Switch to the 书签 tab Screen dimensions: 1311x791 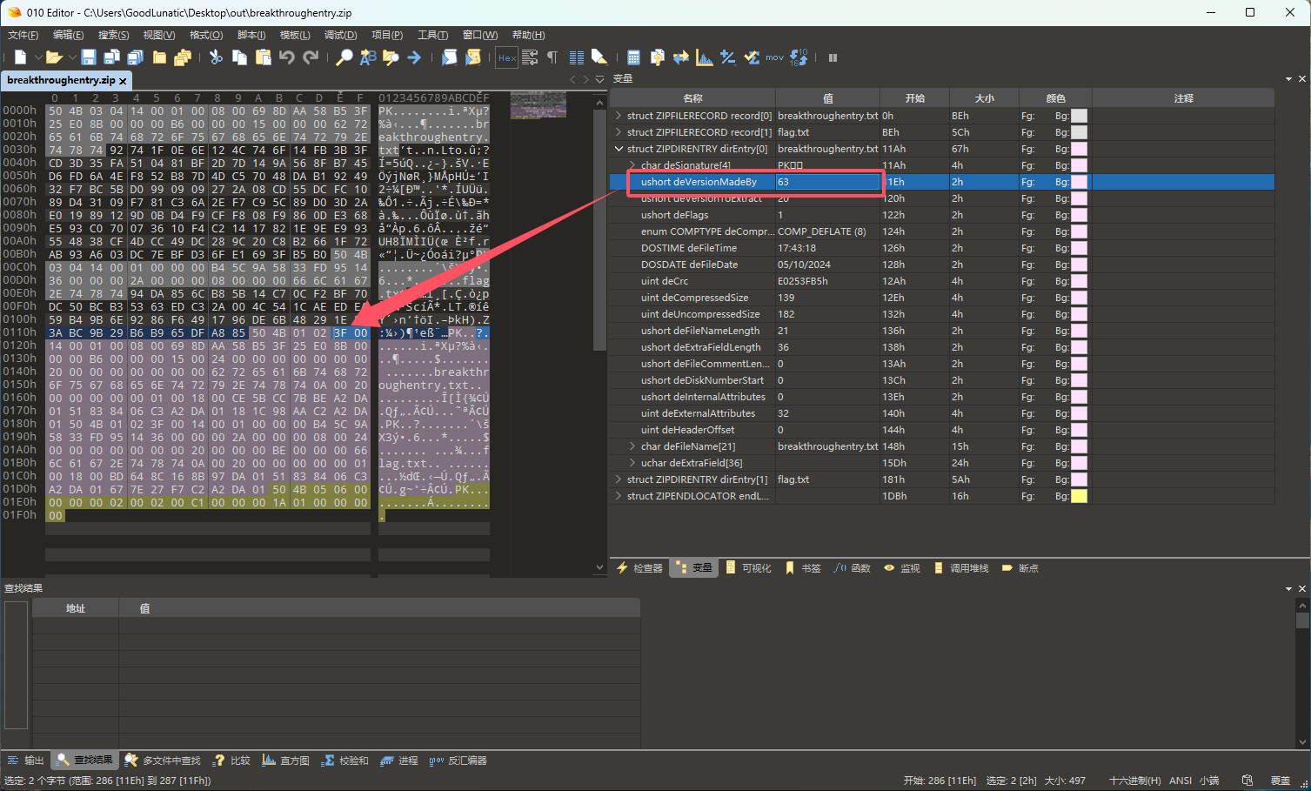tap(802, 568)
